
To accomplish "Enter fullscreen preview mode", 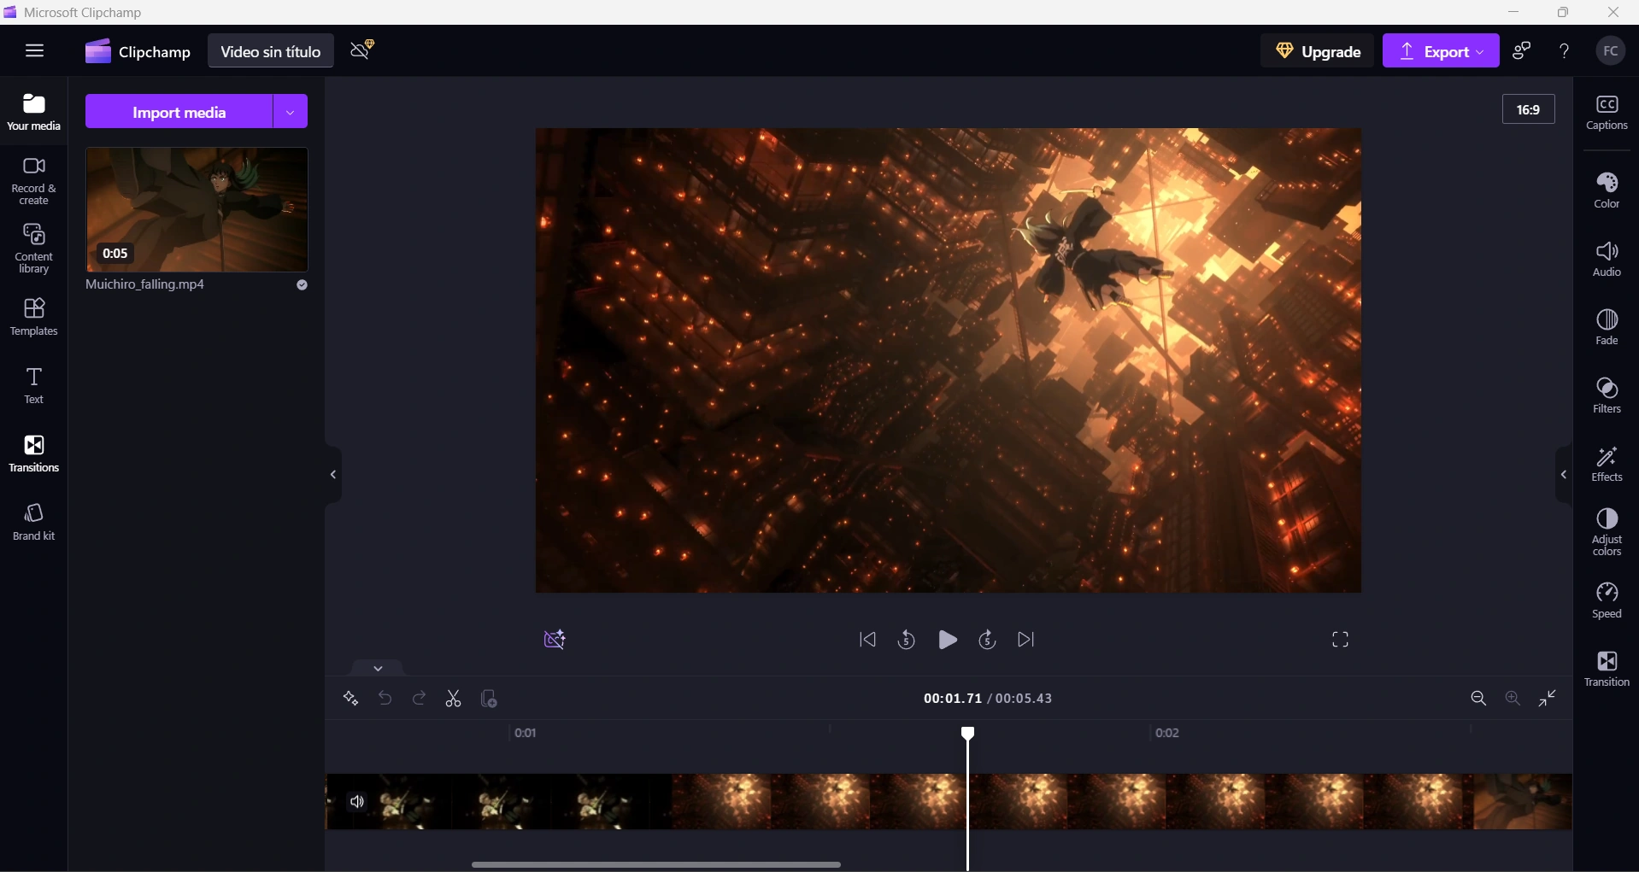I will point(1340,640).
